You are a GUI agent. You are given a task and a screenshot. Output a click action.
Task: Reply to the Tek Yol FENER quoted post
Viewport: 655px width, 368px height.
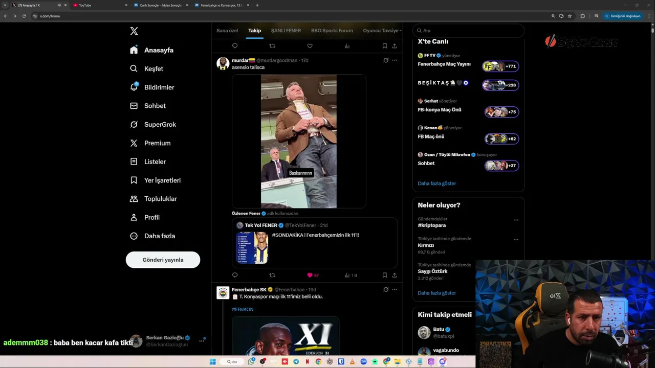point(235,275)
